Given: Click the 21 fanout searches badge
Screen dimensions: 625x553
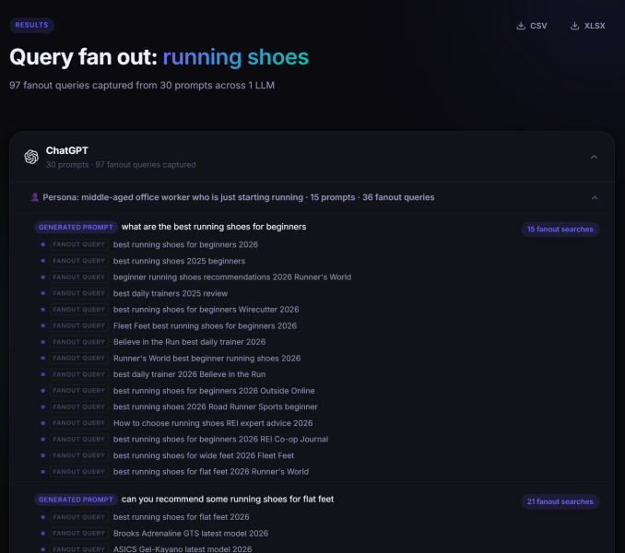Looking at the screenshot, I should 560,501.
